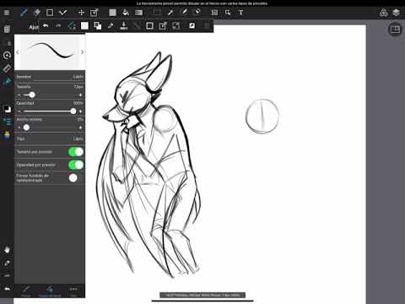Swap foreground and background colors
This screenshot has width=405, height=304.
(x=98, y=26)
